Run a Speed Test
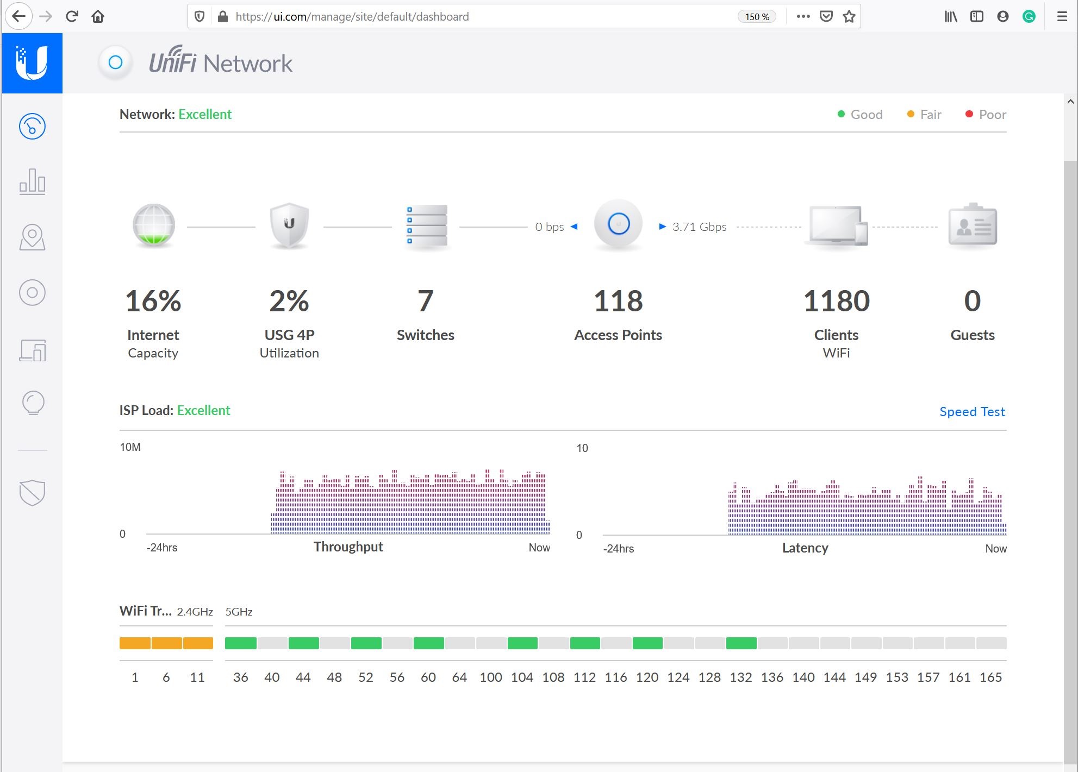Image resolution: width=1078 pixels, height=772 pixels. tap(972, 411)
